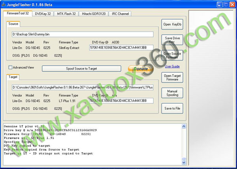The width and height of the screenshot is (237, 169).
Task: Click the log scrollbar down arrow
Action: coord(184,163)
